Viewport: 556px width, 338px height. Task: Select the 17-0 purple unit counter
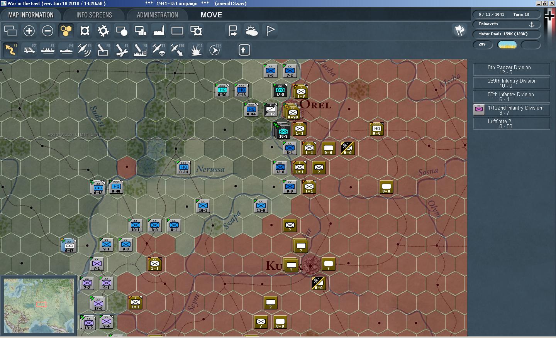[98, 304]
